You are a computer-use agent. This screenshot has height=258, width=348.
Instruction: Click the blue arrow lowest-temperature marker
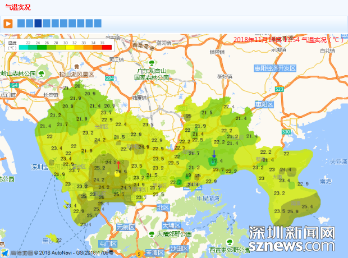tap(214, 154)
